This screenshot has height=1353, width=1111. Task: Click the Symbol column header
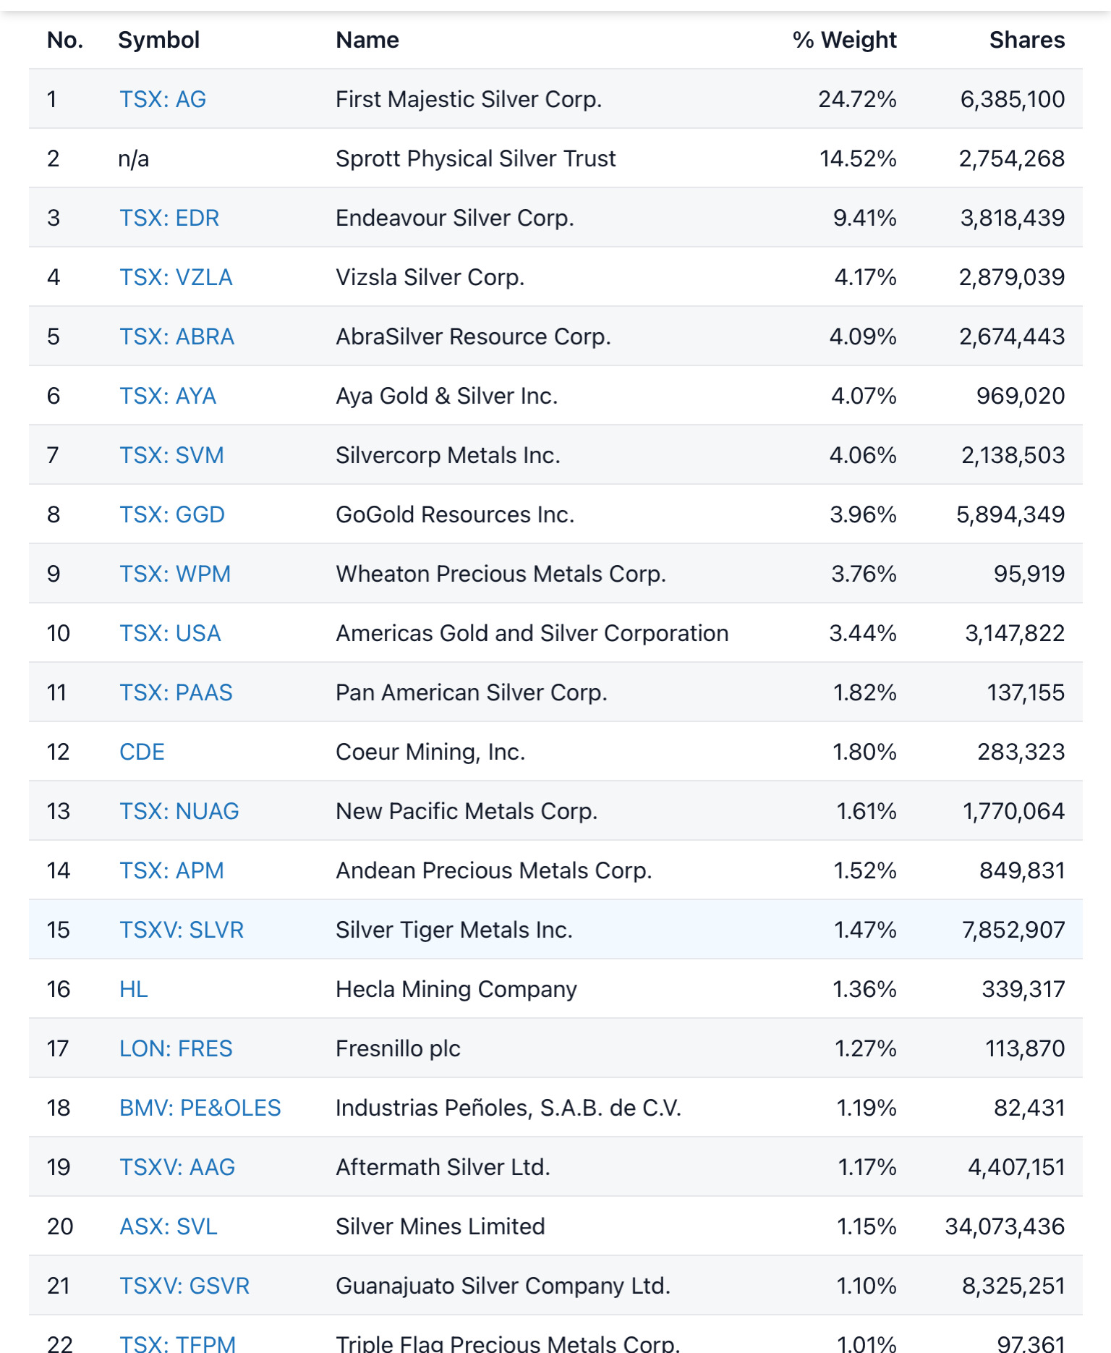coord(159,40)
